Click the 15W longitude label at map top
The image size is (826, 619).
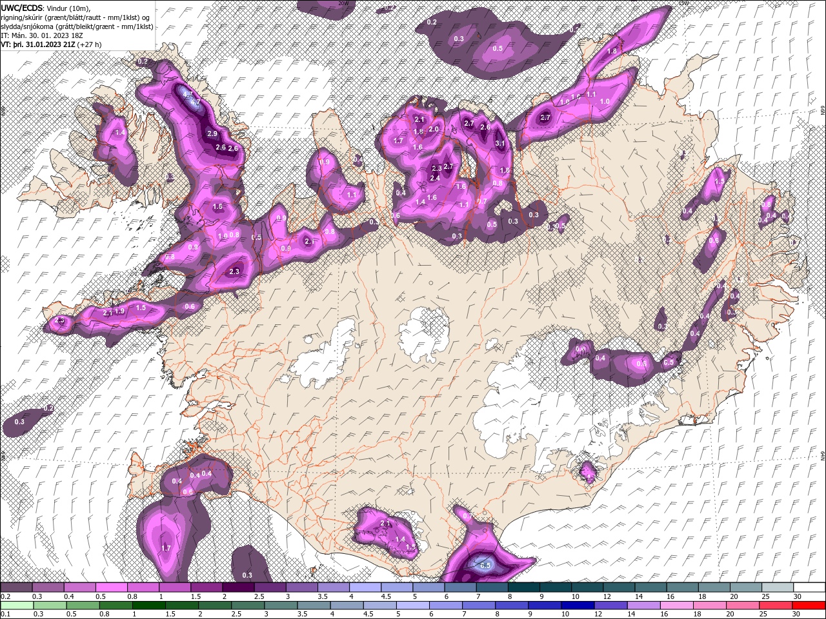pos(684,3)
